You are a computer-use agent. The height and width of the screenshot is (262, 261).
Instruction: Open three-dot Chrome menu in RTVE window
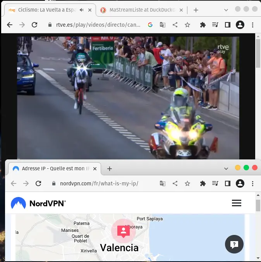[252, 25]
